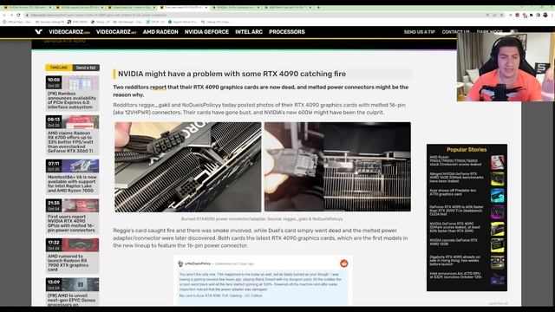Select the 'Send a tip' sidebar tab
This screenshot has height=312, width=555.
86,68
